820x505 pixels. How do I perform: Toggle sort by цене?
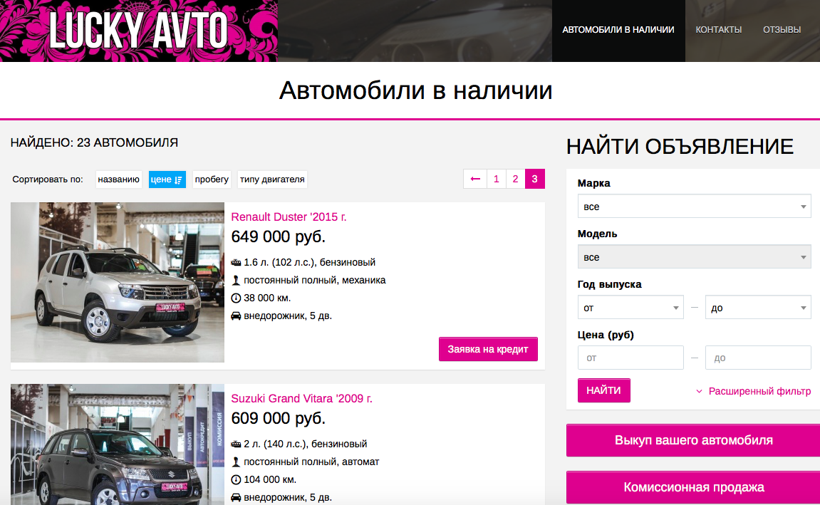point(167,179)
